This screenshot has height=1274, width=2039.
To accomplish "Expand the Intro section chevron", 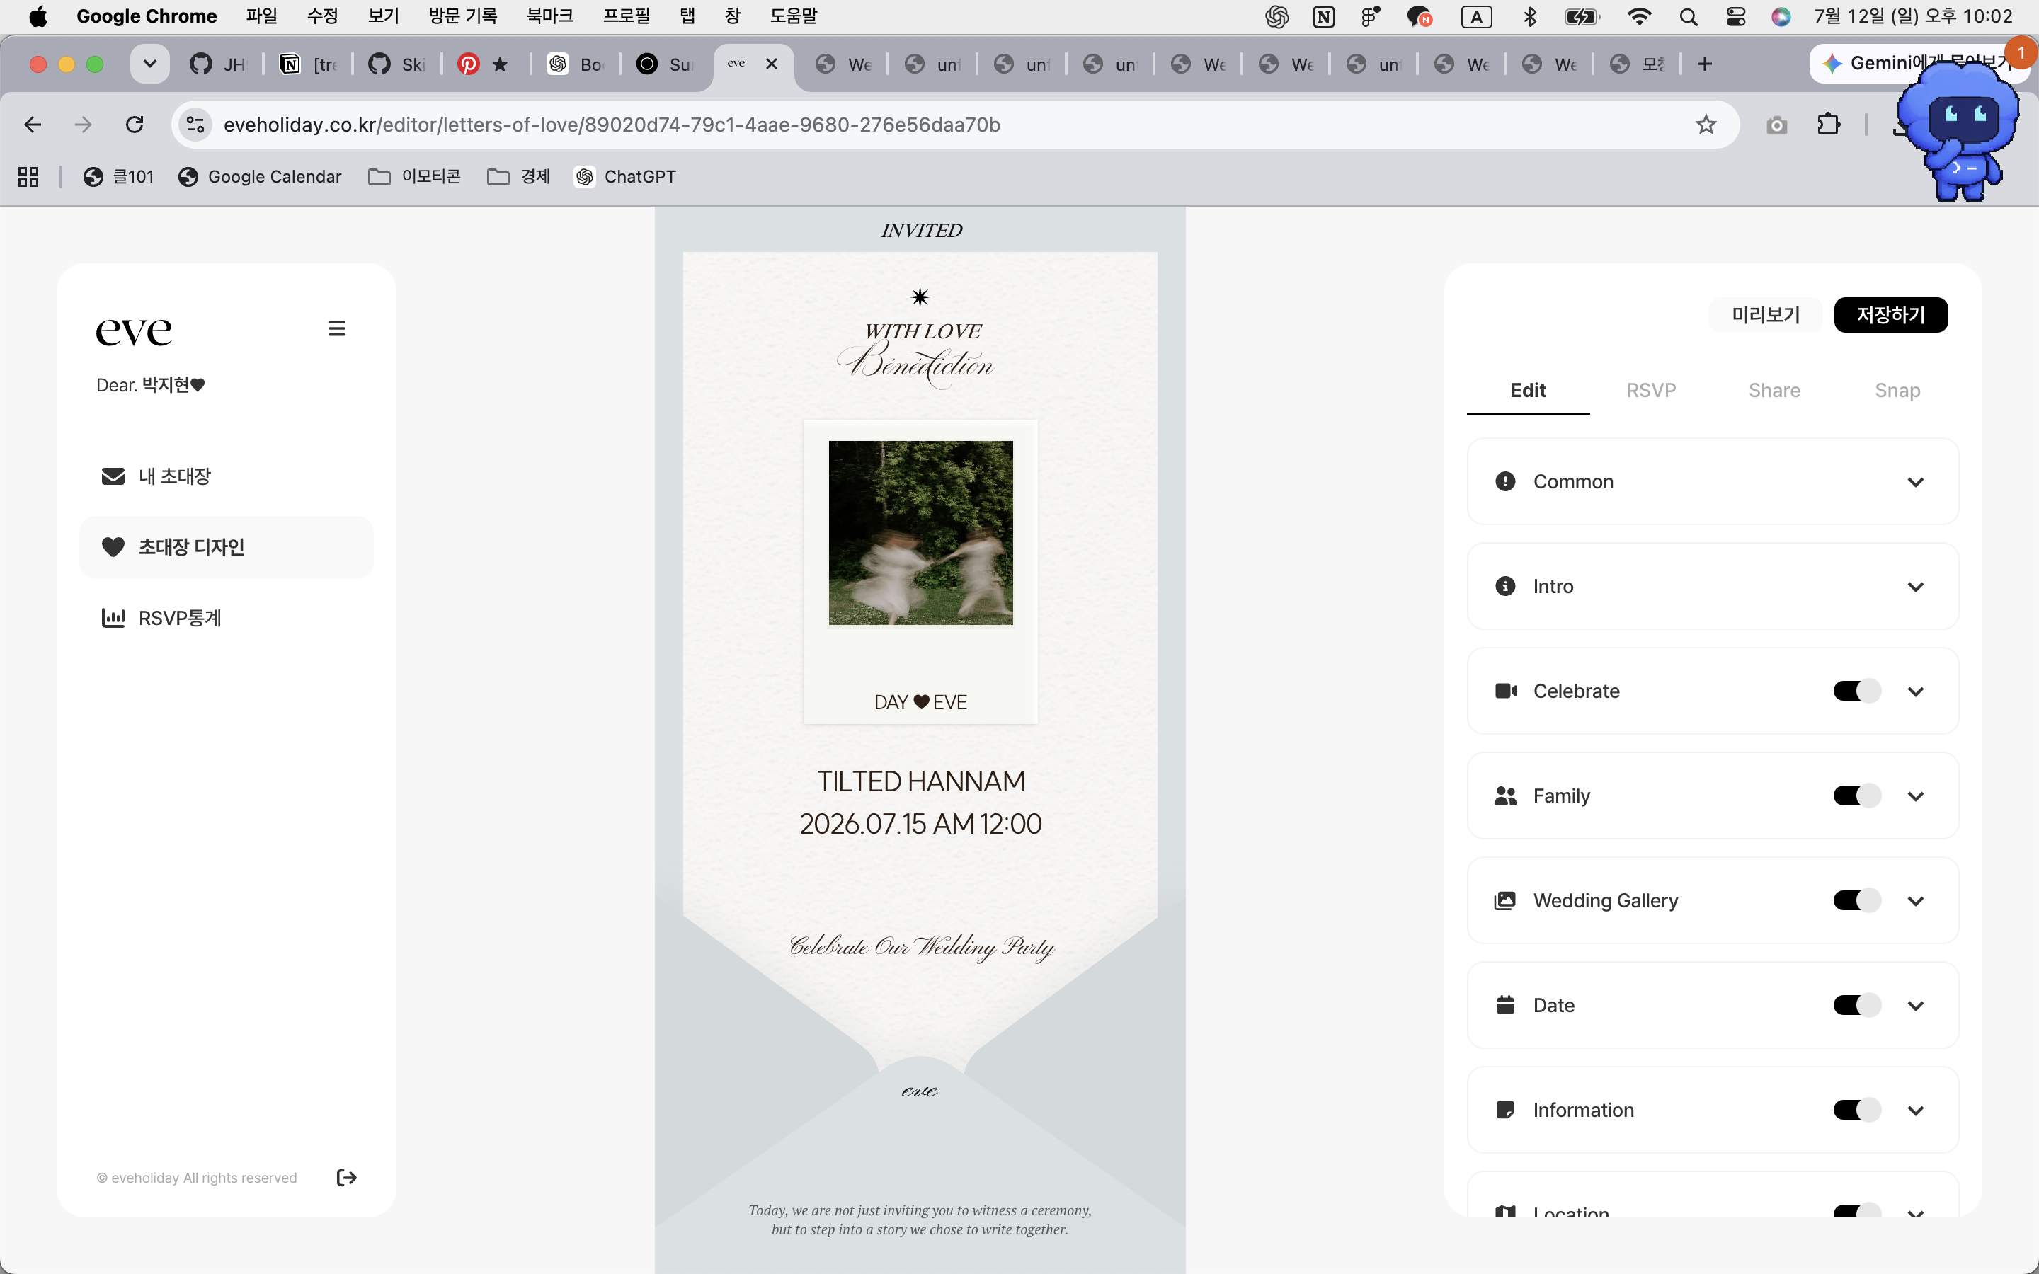I will coord(1915,587).
